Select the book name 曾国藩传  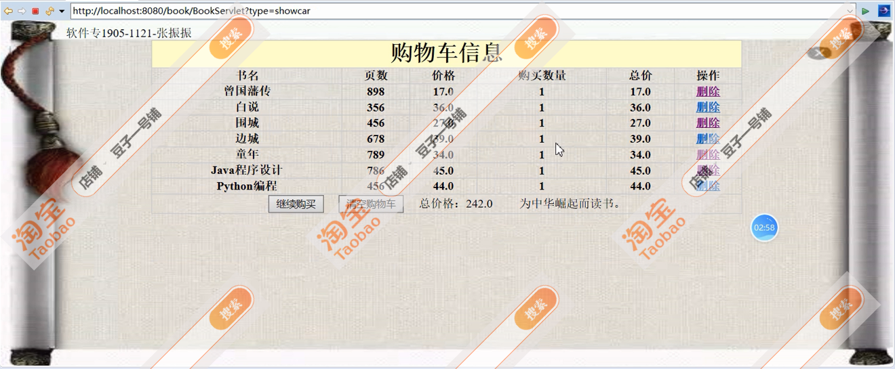pos(247,91)
